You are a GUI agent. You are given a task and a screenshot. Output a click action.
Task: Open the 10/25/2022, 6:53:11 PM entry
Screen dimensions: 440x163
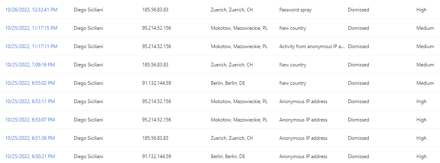coord(30,101)
